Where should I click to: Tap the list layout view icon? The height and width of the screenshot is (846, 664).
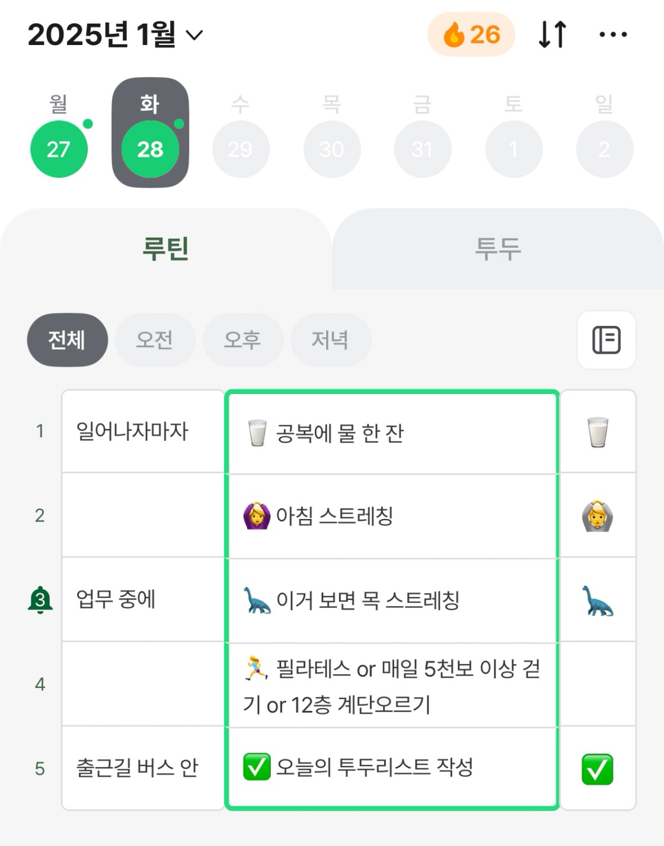(x=606, y=340)
